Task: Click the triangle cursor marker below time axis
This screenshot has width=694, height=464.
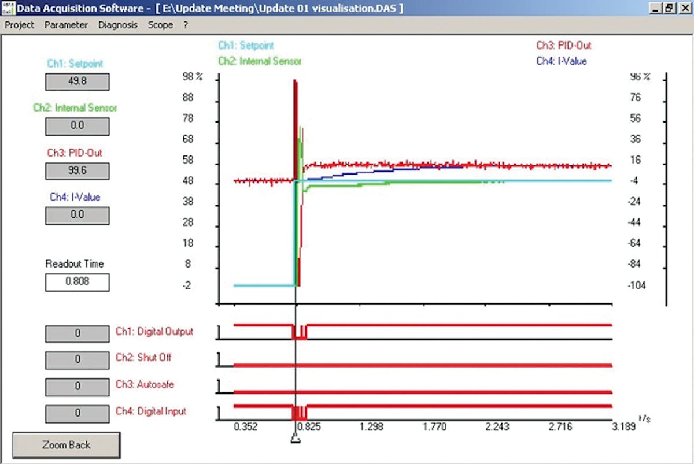Action: [296, 440]
